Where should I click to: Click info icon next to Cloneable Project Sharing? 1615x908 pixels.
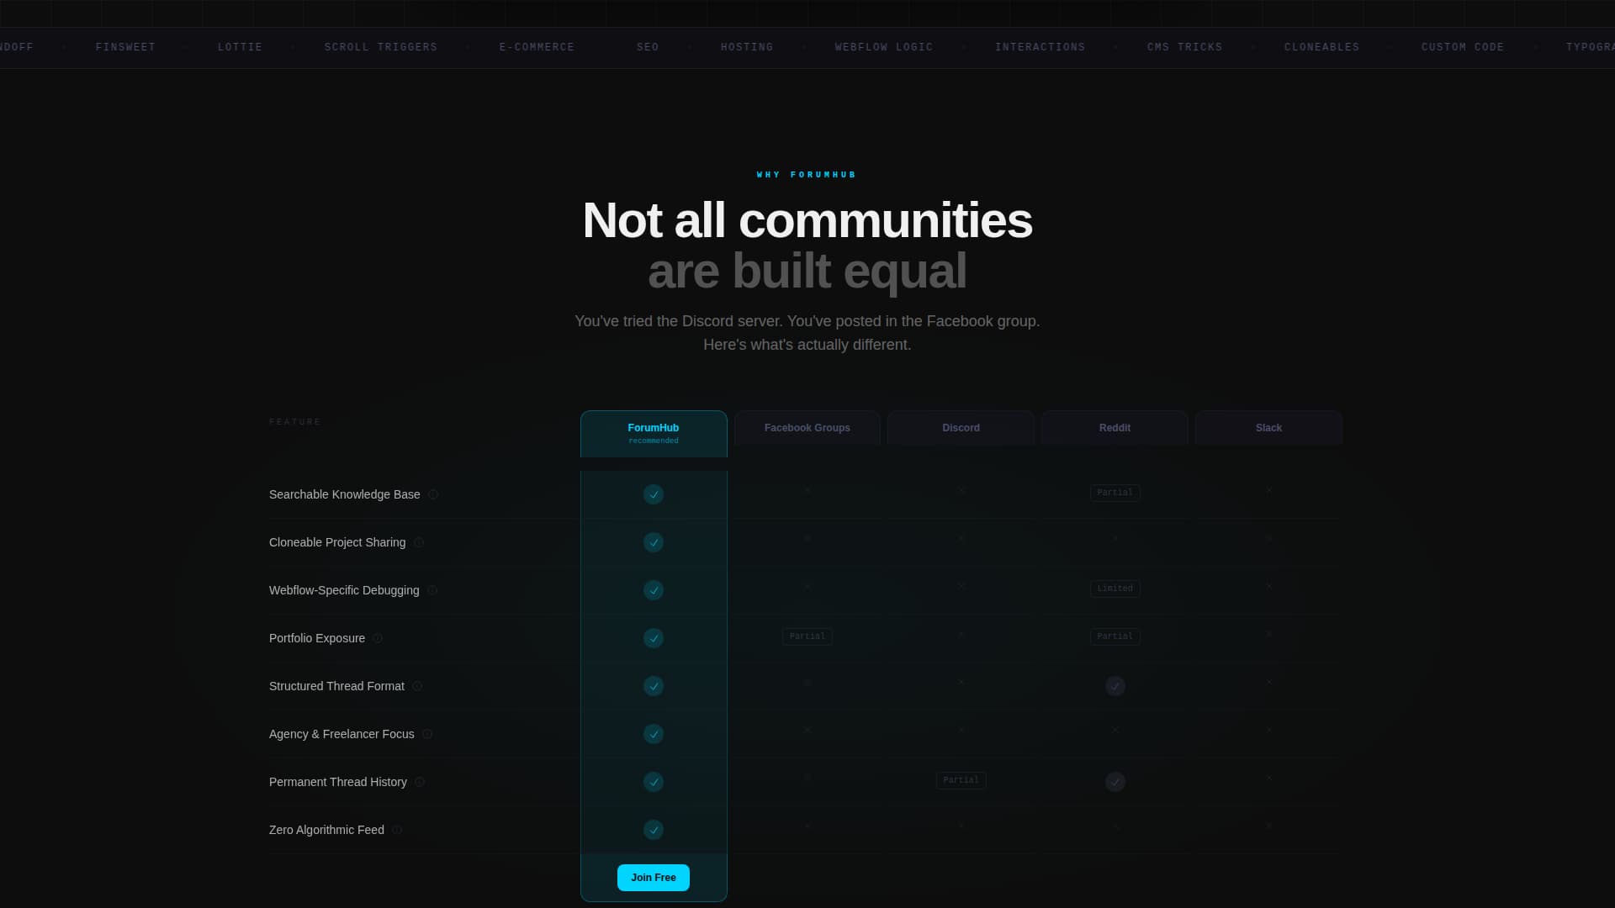419,542
